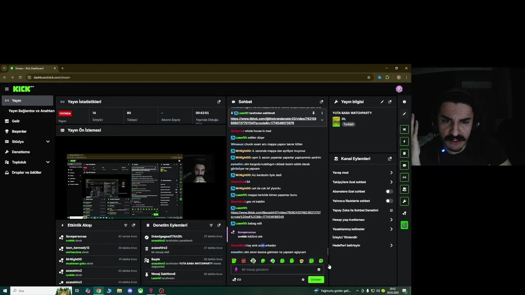Toggle Abonelere özel sohbet switch
Image resolution: width=525 pixels, height=295 pixels.
click(389, 191)
